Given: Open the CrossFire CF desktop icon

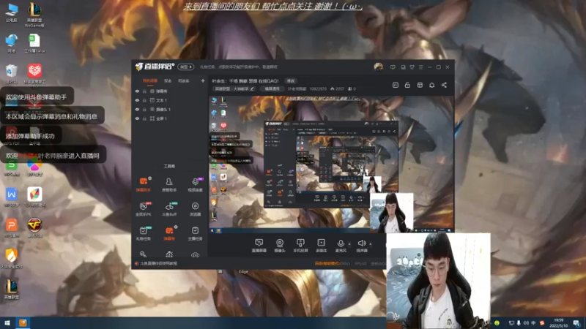Looking at the screenshot, I should (34, 227).
